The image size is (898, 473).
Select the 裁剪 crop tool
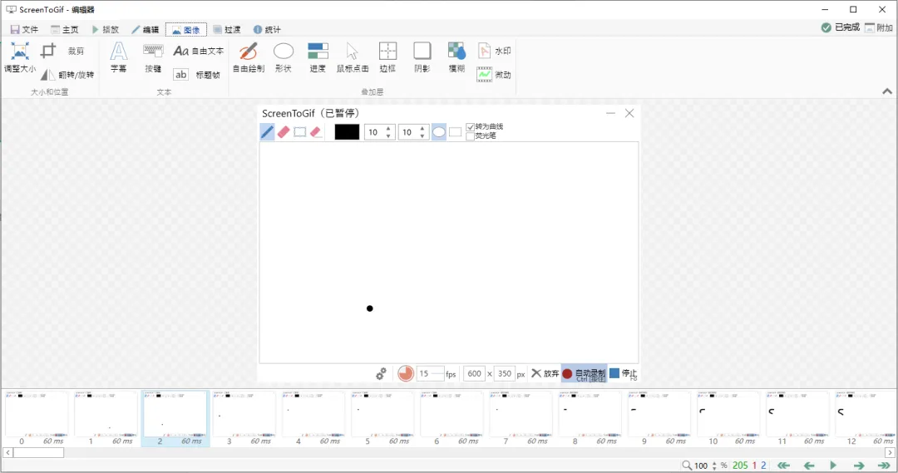click(x=63, y=51)
